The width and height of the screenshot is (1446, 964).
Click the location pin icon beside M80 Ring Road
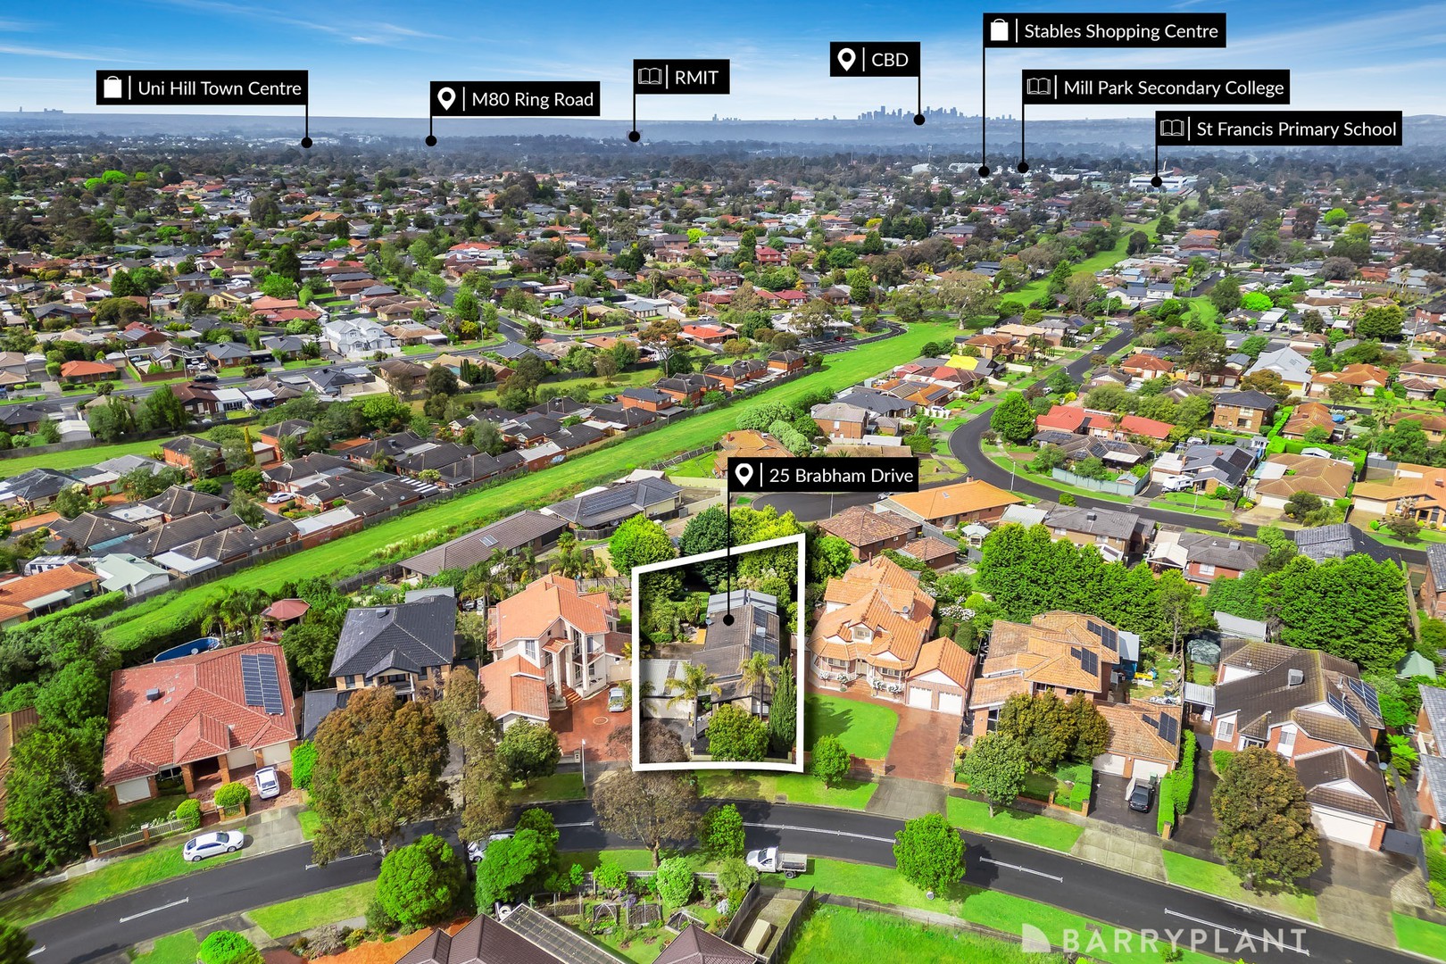[x=446, y=99]
